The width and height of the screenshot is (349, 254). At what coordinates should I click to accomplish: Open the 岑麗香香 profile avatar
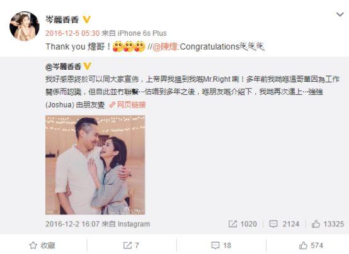(25, 26)
